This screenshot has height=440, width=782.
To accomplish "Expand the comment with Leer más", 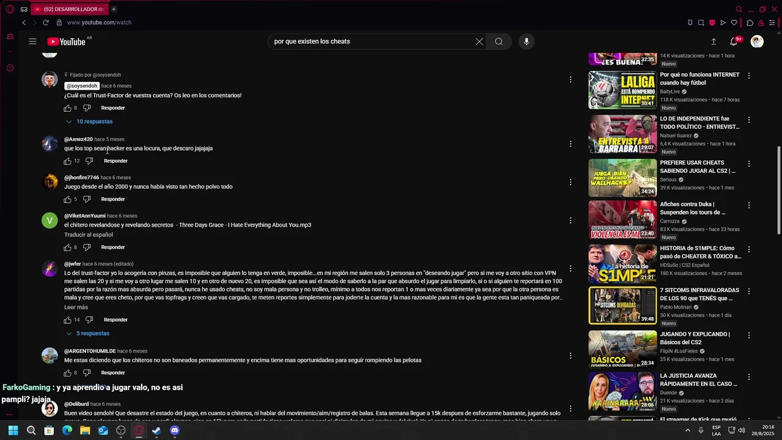I will coord(76,307).
